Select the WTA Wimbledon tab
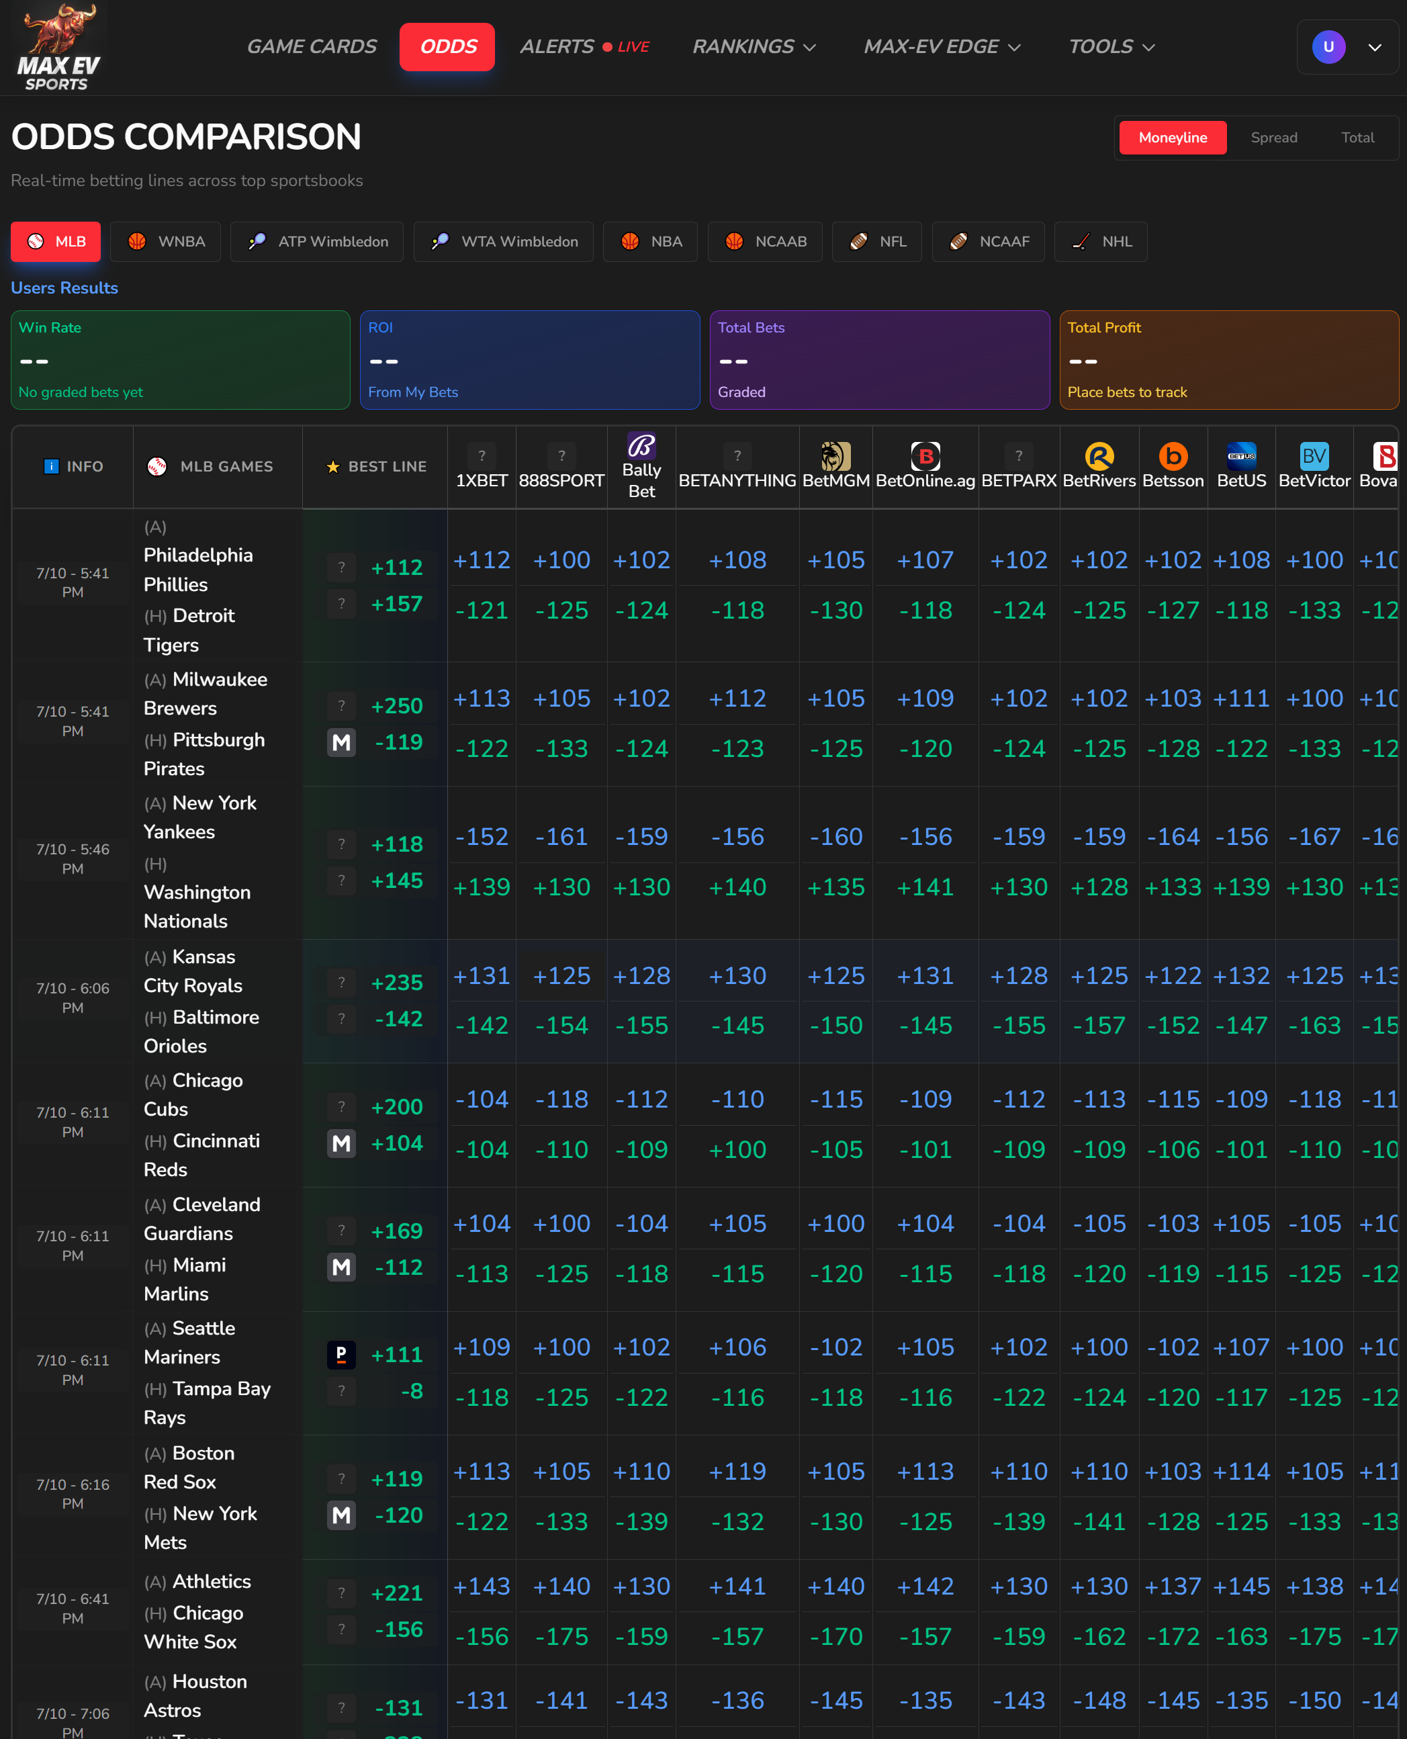This screenshot has width=1407, height=1739. point(503,242)
